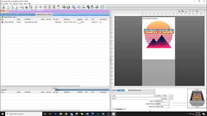207x116 pixels.
Task: Click the blue icon with red stop dot
Action: click(74, 7)
